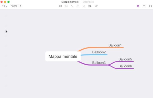Select the Balloon5 child node
This screenshot has height=98, width=153.
(125, 59)
